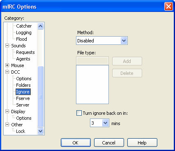This screenshot has height=151, width=175.
Task: Collapse the Sounds tree node
Action: click(7, 46)
